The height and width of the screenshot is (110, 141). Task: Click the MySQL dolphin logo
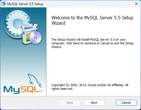35,81
